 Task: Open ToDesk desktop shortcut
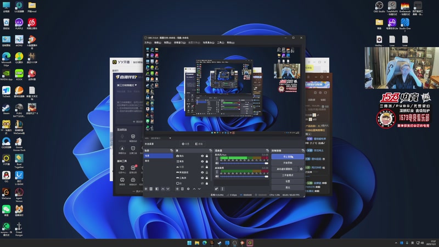pos(6,92)
